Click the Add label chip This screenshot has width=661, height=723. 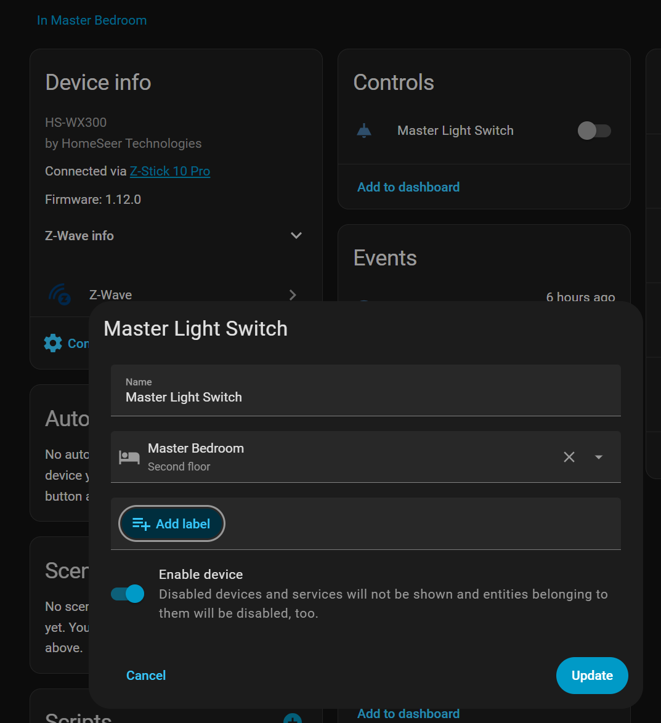click(171, 524)
